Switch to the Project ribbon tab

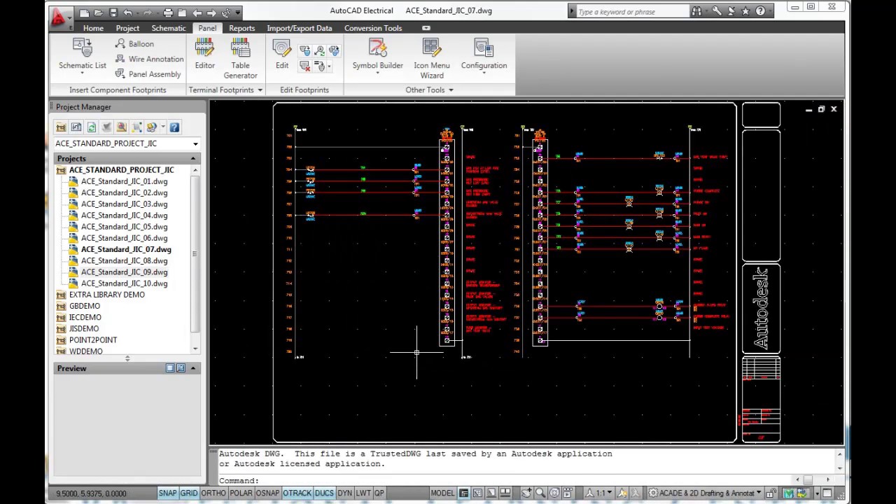pos(127,28)
